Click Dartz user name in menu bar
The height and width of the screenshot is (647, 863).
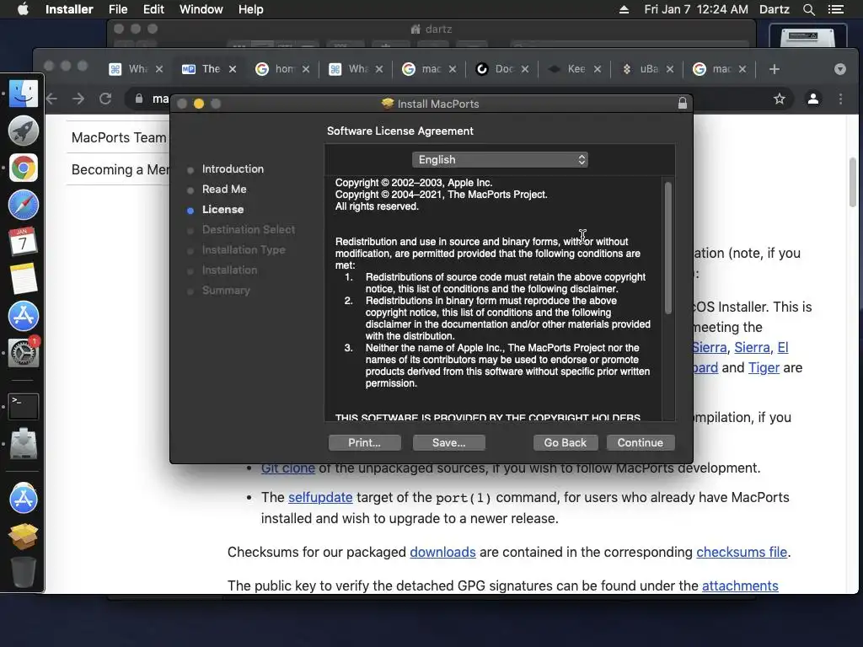[774, 9]
